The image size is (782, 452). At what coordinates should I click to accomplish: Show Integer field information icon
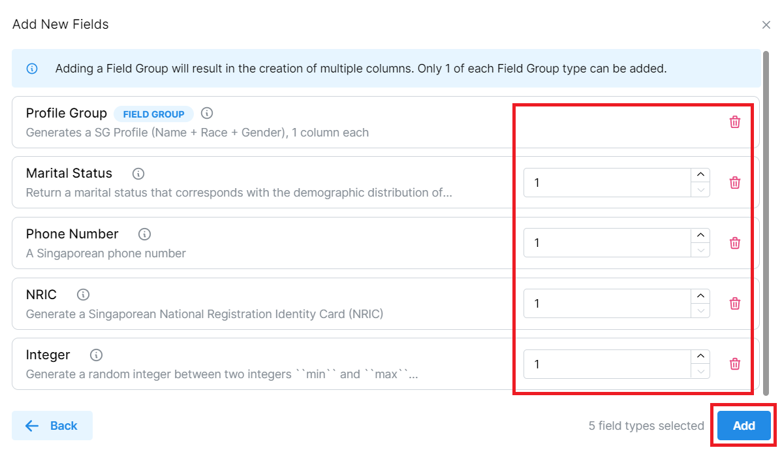click(x=97, y=355)
